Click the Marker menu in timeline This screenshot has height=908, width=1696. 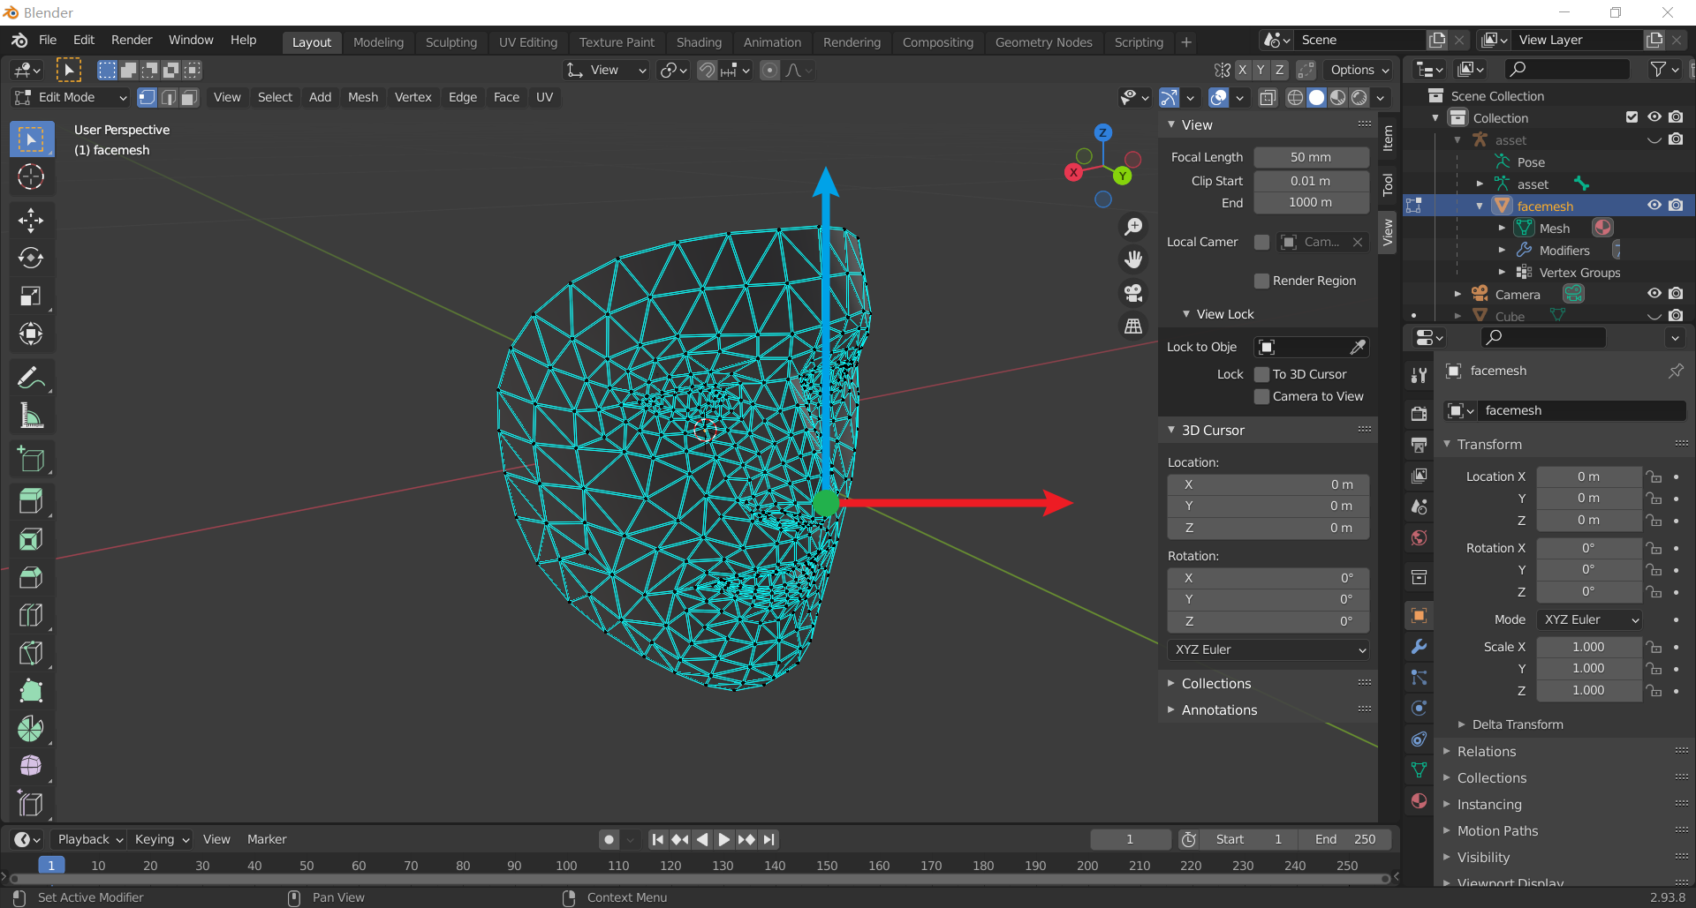click(267, 839)
